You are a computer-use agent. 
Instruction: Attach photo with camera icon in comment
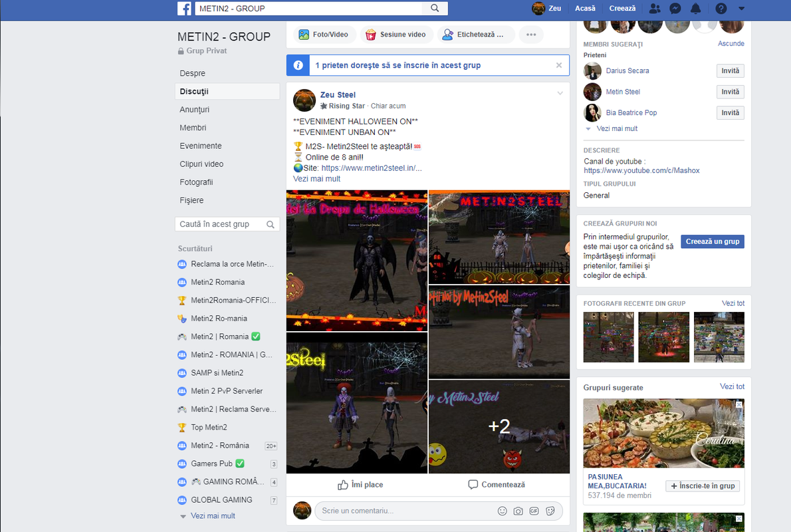[518, 511]
